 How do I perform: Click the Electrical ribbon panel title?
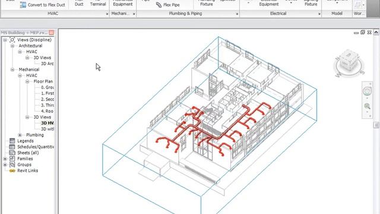coord(278,14)
